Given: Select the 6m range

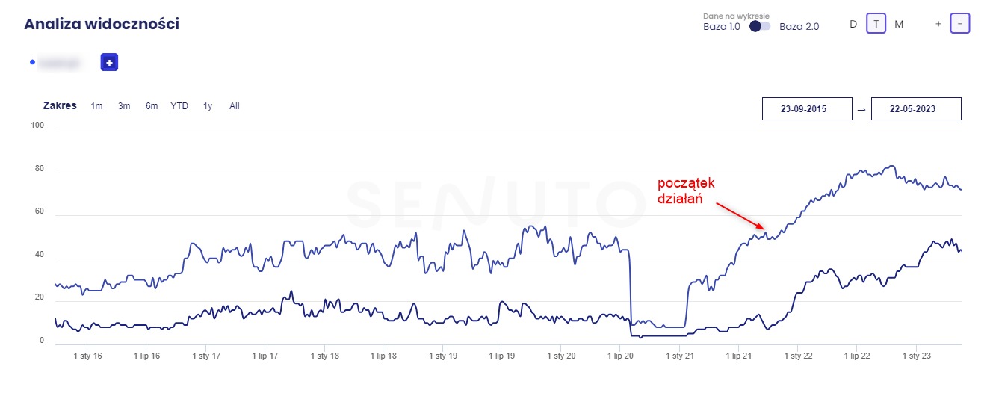Looking at the screenshot, I should tap(152, 106).
